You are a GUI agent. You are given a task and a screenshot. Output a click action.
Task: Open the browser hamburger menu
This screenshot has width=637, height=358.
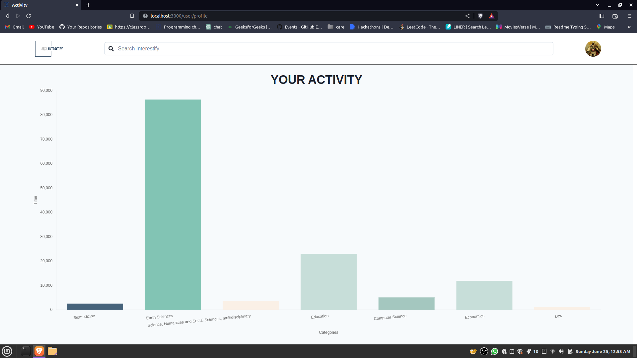point(629,16)
